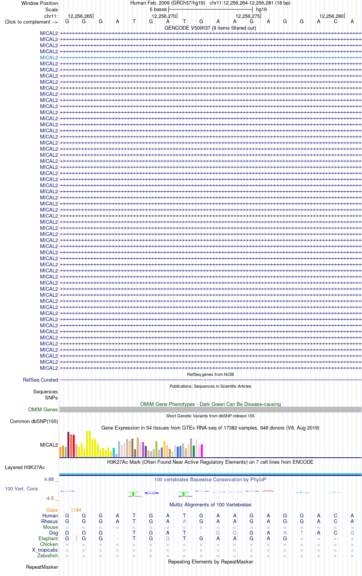362x576 pixels.
Task: Click the hg19 label next to scale bar
Action: (x=261, y=9)
